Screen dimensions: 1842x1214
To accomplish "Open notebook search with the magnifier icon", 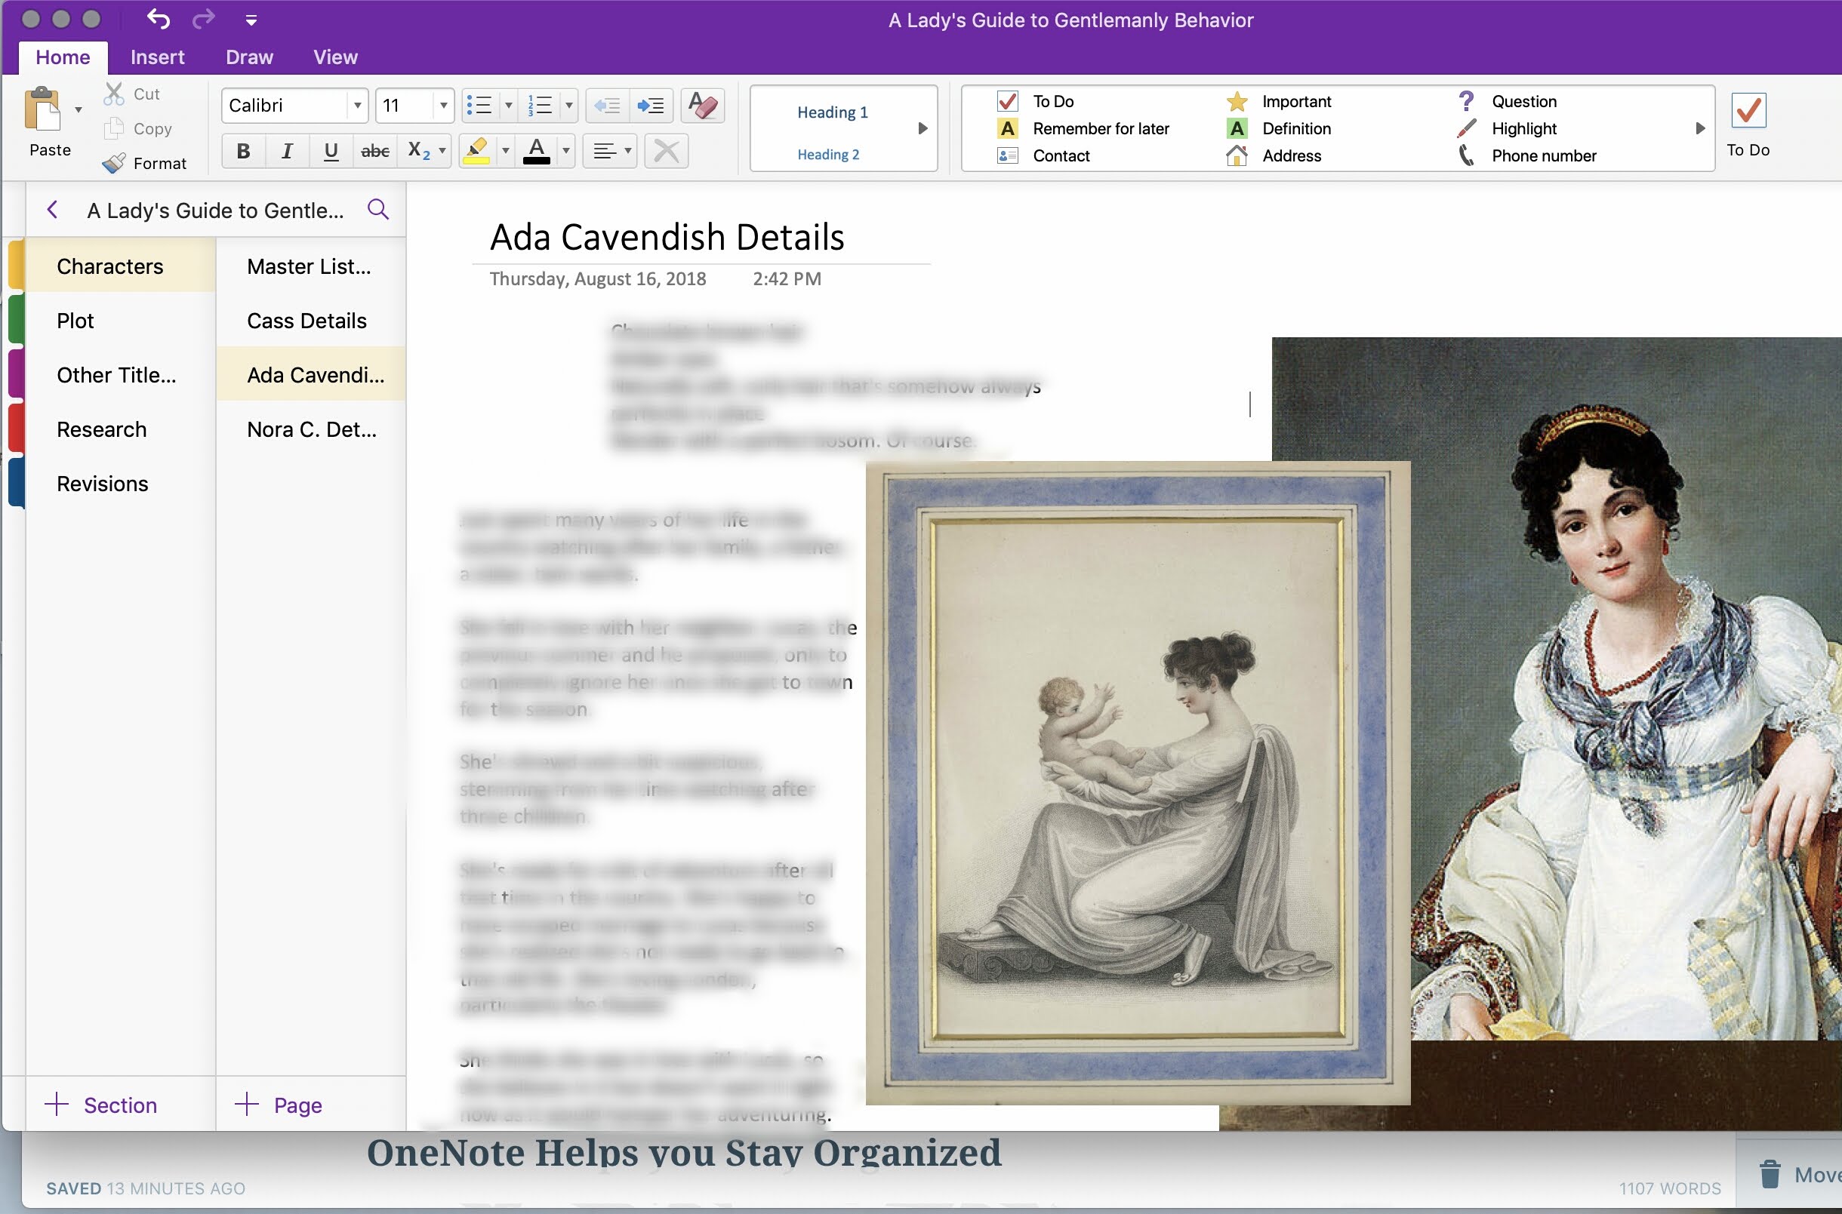I will tap(379, 209).
